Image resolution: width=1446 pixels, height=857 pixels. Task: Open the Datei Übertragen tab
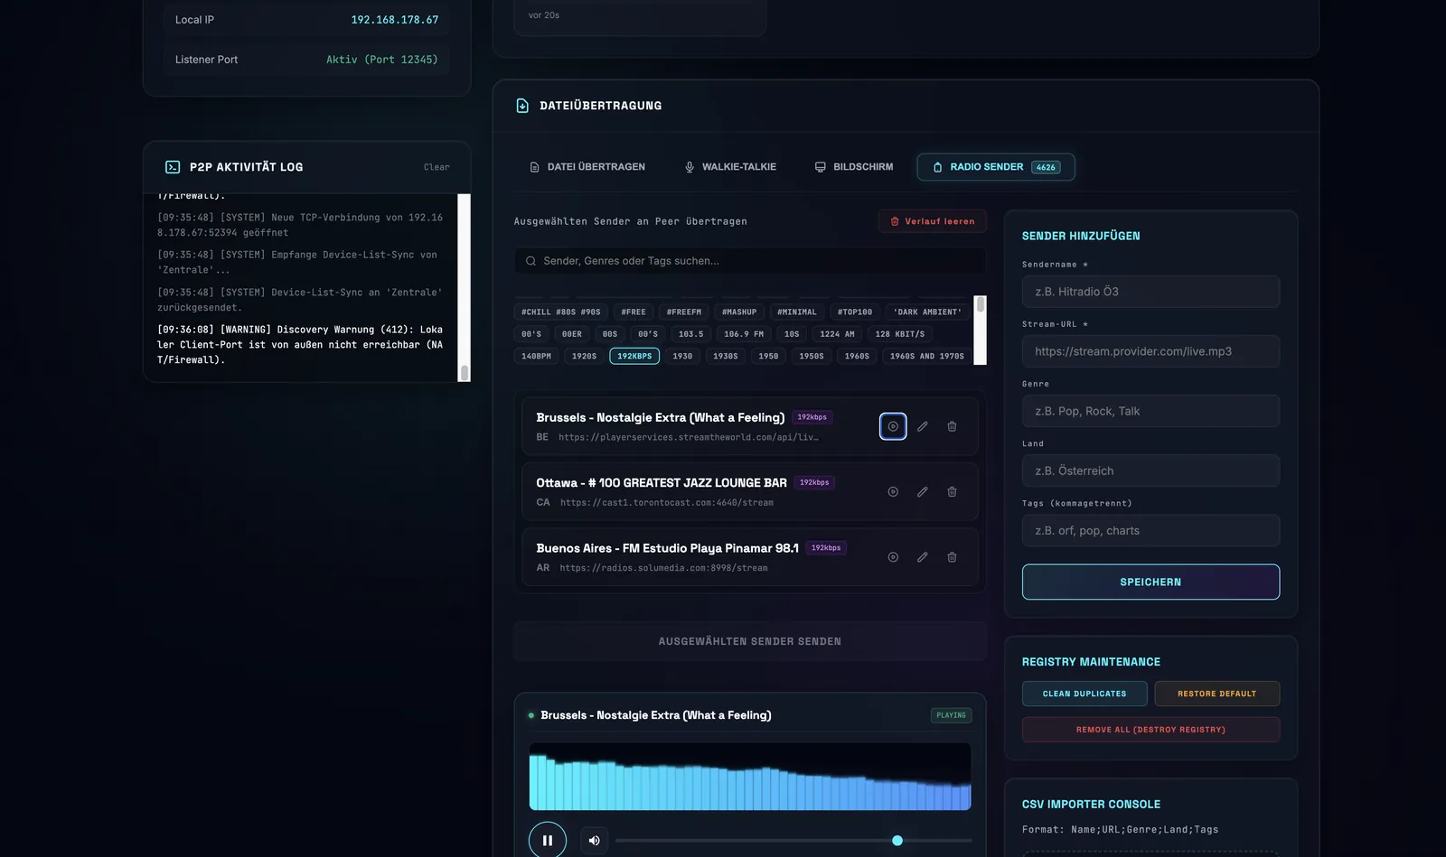coord(587,167)
